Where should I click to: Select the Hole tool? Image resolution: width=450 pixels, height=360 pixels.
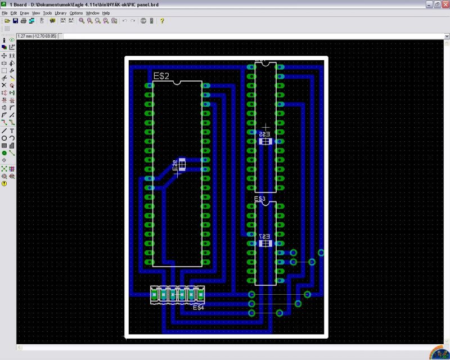pos(4,160)
